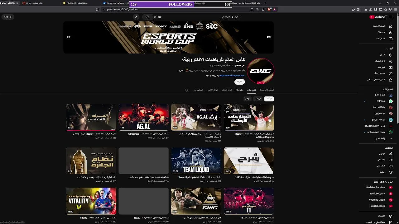Go to Home via the house icon
The width and height of the screenshot is (399, 224).
391,26
